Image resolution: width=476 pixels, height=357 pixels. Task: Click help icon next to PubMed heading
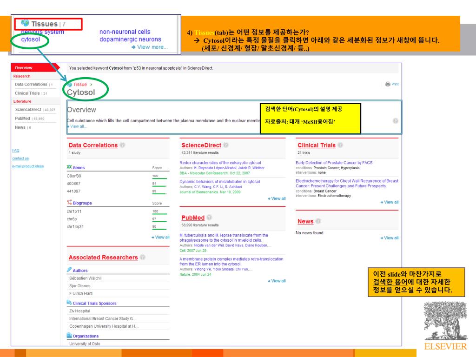click(209, 218)
